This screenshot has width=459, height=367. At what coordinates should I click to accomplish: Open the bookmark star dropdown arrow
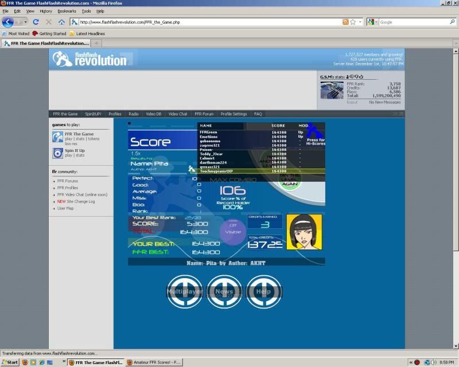pos(360,22)
